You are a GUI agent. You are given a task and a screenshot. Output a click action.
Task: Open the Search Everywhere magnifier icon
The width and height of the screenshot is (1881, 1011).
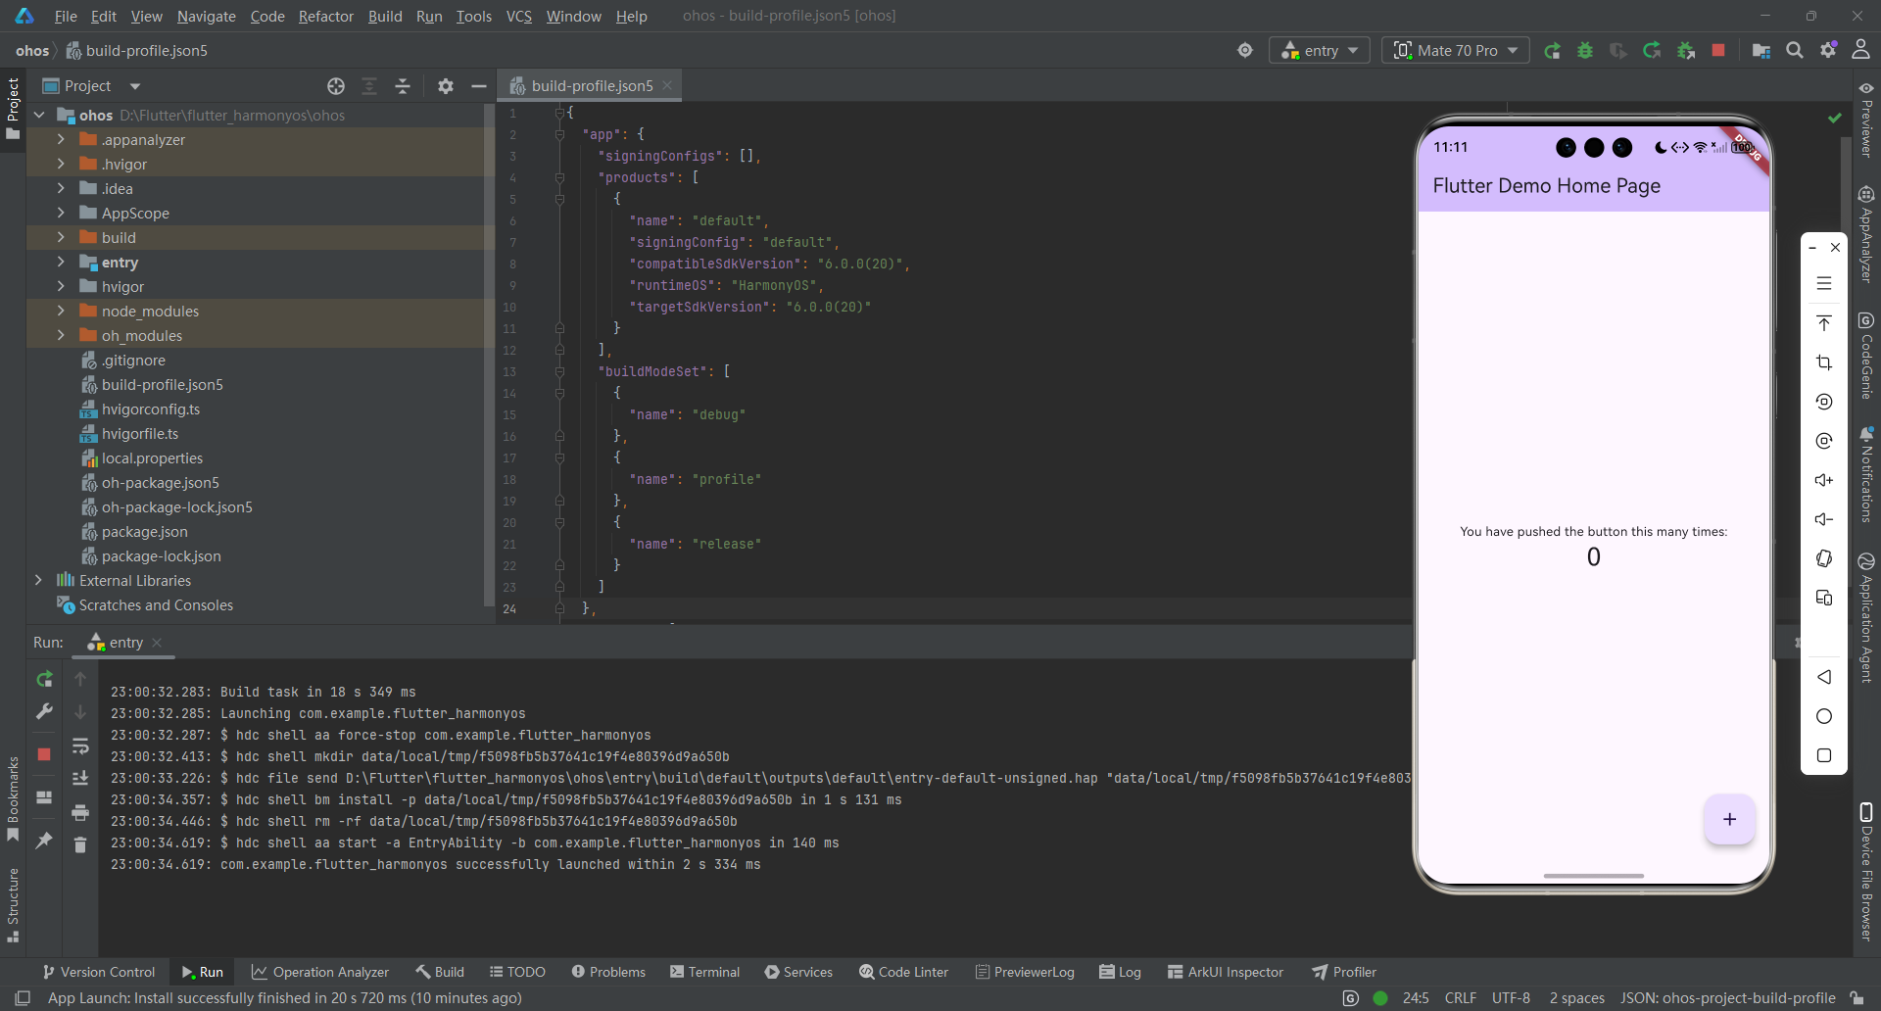(x=1795, y=50)
